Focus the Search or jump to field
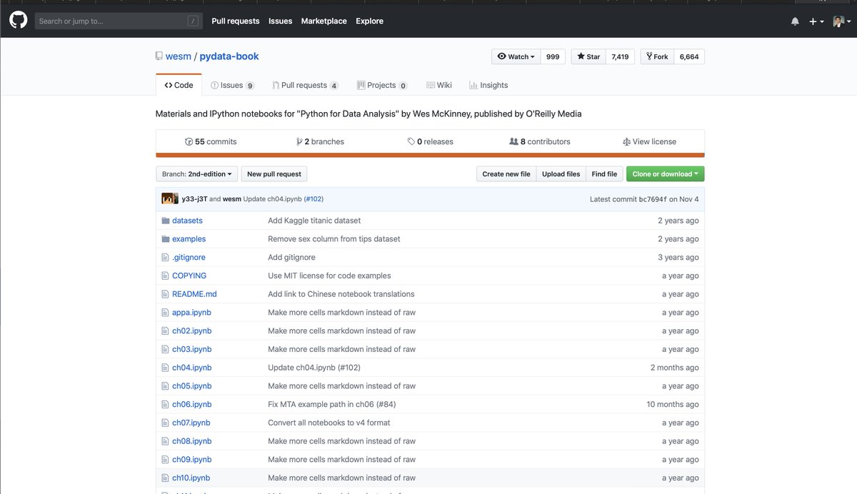The image size is (857, 494). coord(119,21)
